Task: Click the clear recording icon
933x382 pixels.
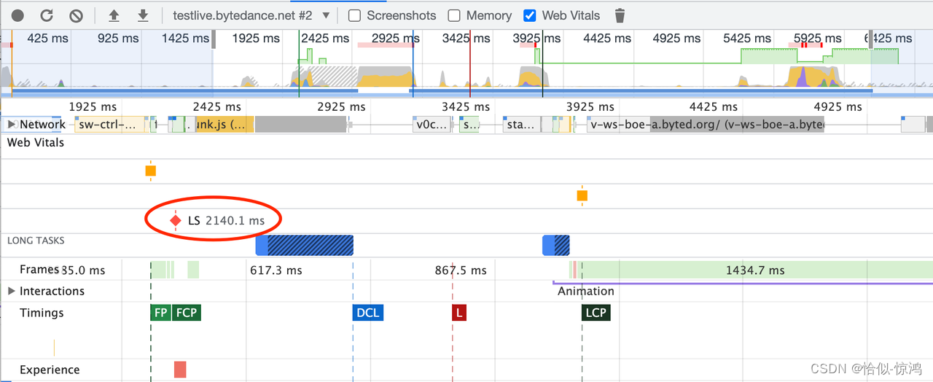Action: coord(76,15)
